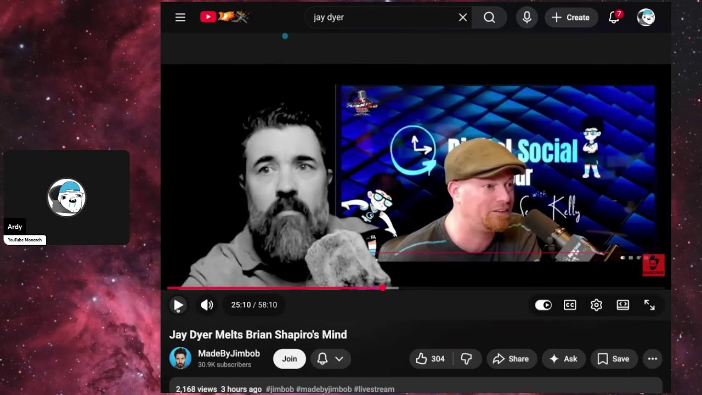The image size is (702, 395).
Task: Save the video to a playlist
Action: 614,359
